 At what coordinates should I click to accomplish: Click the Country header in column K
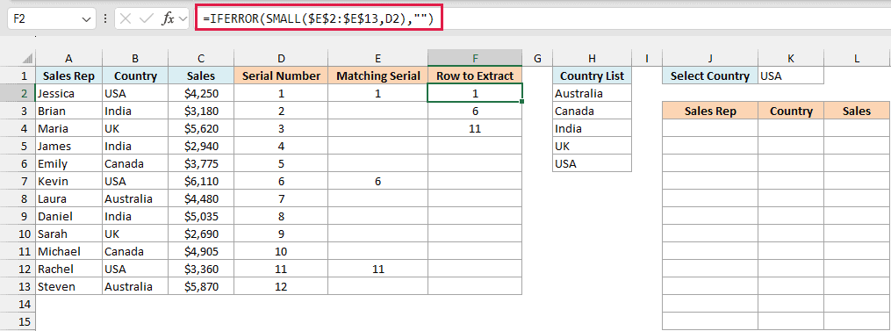790,111
